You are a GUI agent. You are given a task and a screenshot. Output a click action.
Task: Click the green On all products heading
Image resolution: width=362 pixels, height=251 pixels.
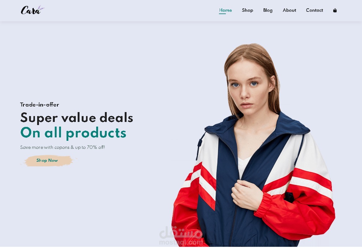[x=73, y=133]
